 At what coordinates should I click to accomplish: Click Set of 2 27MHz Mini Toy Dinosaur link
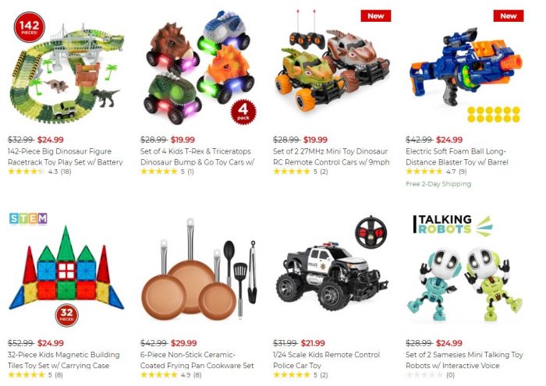click(x=331, y=157)
